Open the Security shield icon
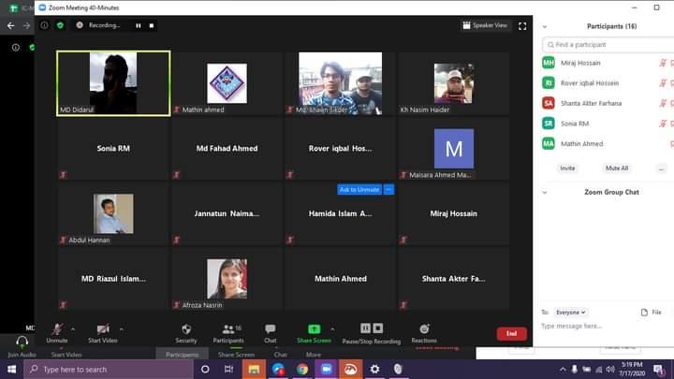The image size is (674, 379). point(186,329)
